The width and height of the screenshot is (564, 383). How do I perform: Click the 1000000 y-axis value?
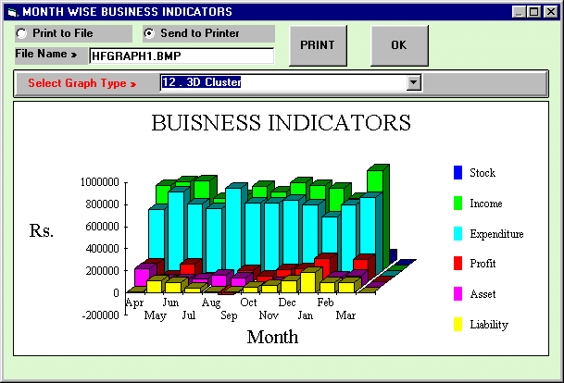tap(100, 182)
